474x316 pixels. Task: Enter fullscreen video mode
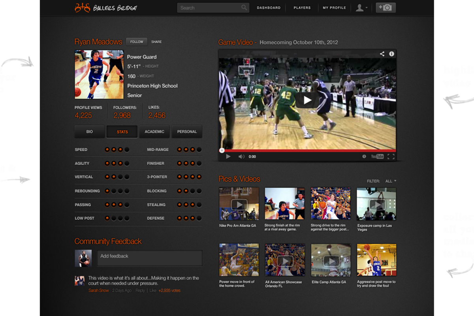point(391,156)
